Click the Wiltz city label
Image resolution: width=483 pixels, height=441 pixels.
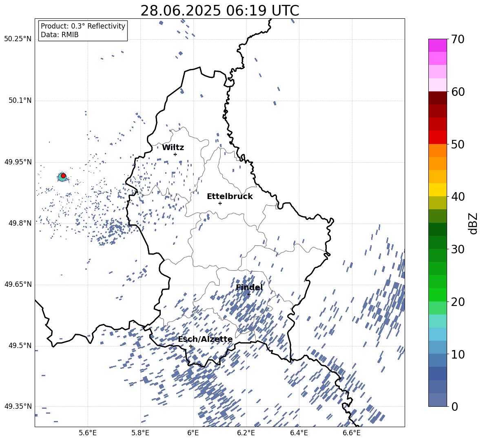tap(173, 148)
